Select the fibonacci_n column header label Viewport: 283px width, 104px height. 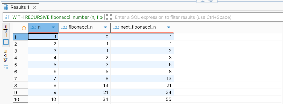[x=81, y=28]
